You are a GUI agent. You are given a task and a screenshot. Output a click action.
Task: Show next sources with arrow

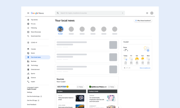click(x=119, y=107)
